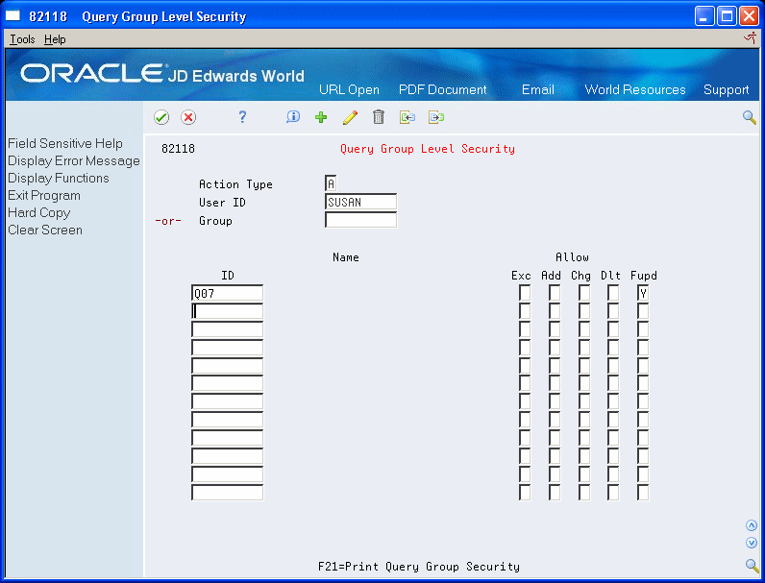Close the Query Group Level Security window
This screenshot has height=583, width=765.
pos(749,16)
